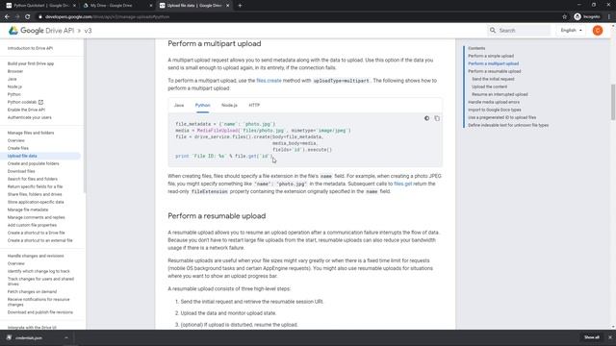Open Java quickstart in sidebar
The image size is (616, 346).
click(x=13, y=79)
